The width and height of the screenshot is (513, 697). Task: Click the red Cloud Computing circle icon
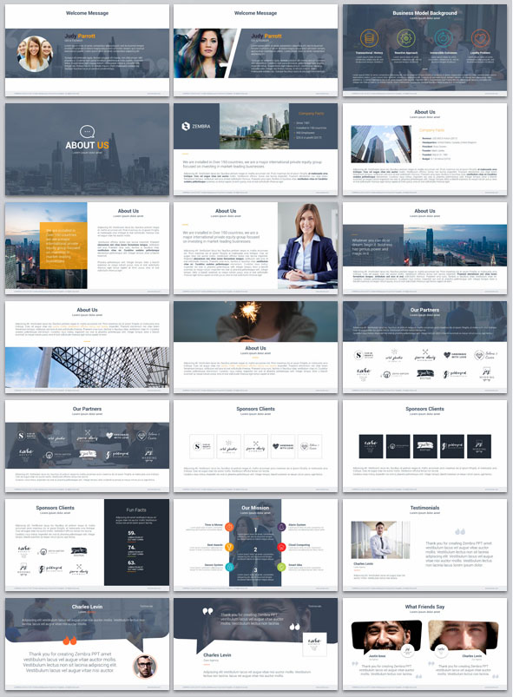[x=281, y=547]
